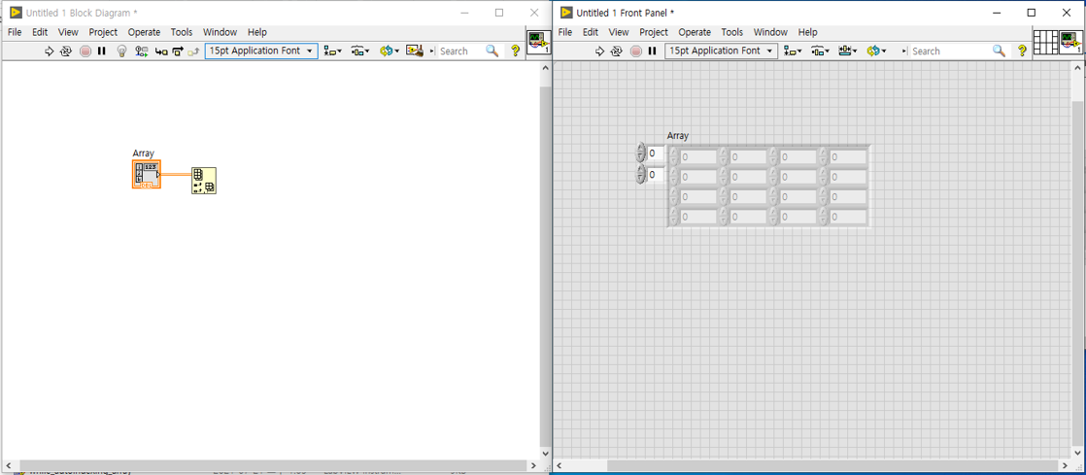
Task: Click Run arrow in Front Panel toolbar
Action: pyautogui.click(x=599, y=51)
